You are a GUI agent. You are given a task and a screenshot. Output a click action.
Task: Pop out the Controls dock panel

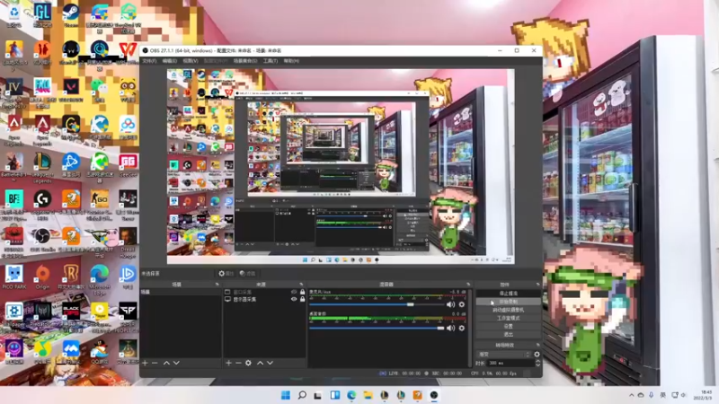537,285
